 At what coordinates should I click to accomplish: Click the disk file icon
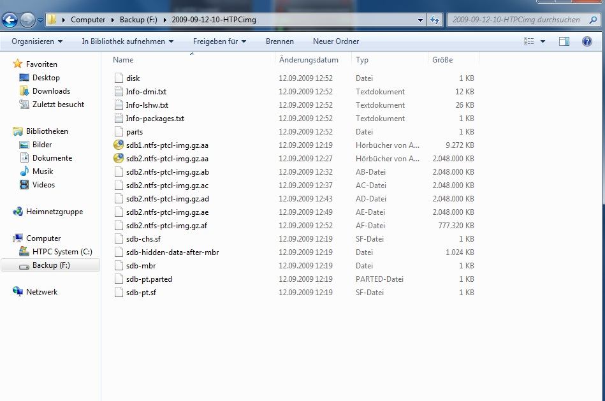coord(119,78)
